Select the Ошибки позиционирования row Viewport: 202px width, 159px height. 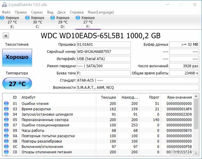(98, 125)
